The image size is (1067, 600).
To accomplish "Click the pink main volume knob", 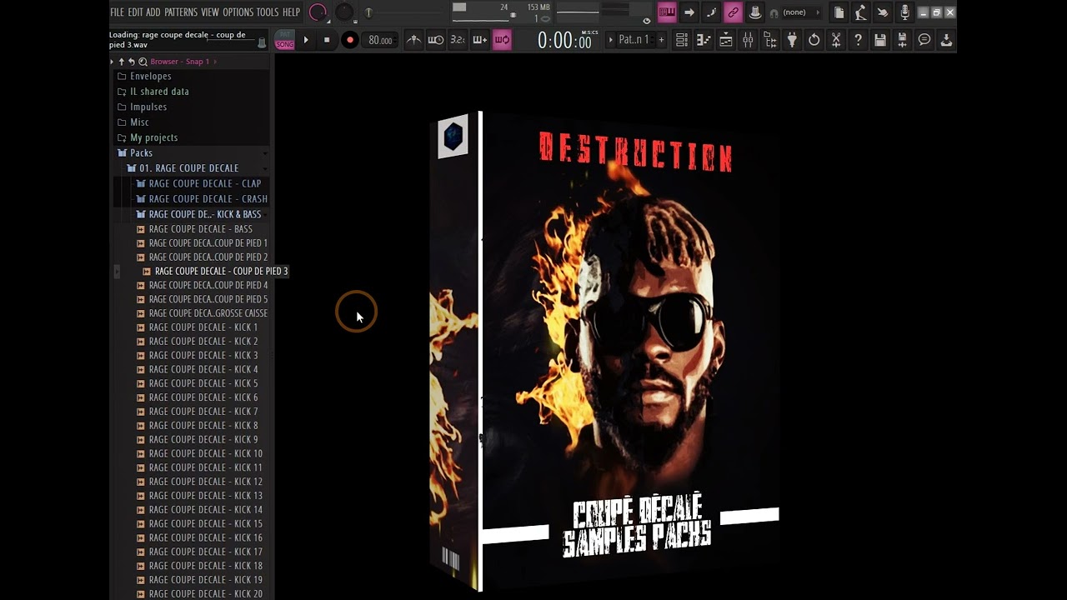I will point(318,12).
